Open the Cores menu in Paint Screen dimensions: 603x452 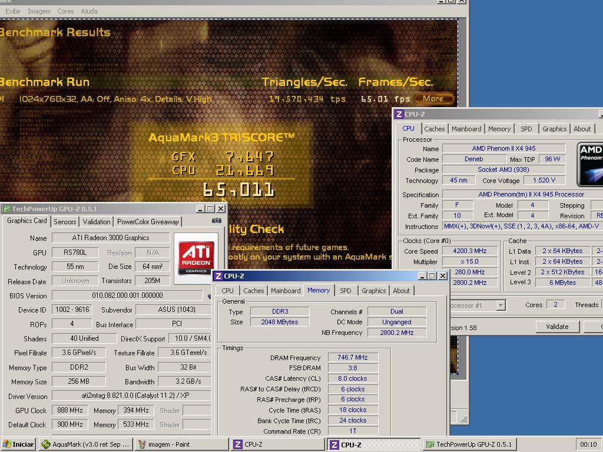point(65,11)
